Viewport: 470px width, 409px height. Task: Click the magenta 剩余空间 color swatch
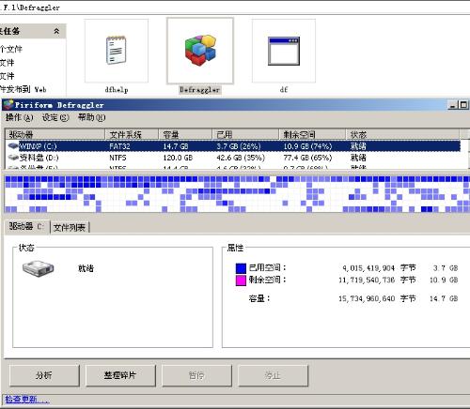pyautogui.click(x=241, y=280)
